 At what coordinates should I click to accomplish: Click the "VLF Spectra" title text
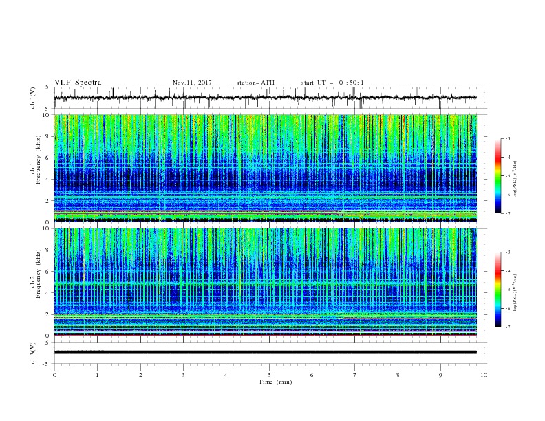[78, 83]
